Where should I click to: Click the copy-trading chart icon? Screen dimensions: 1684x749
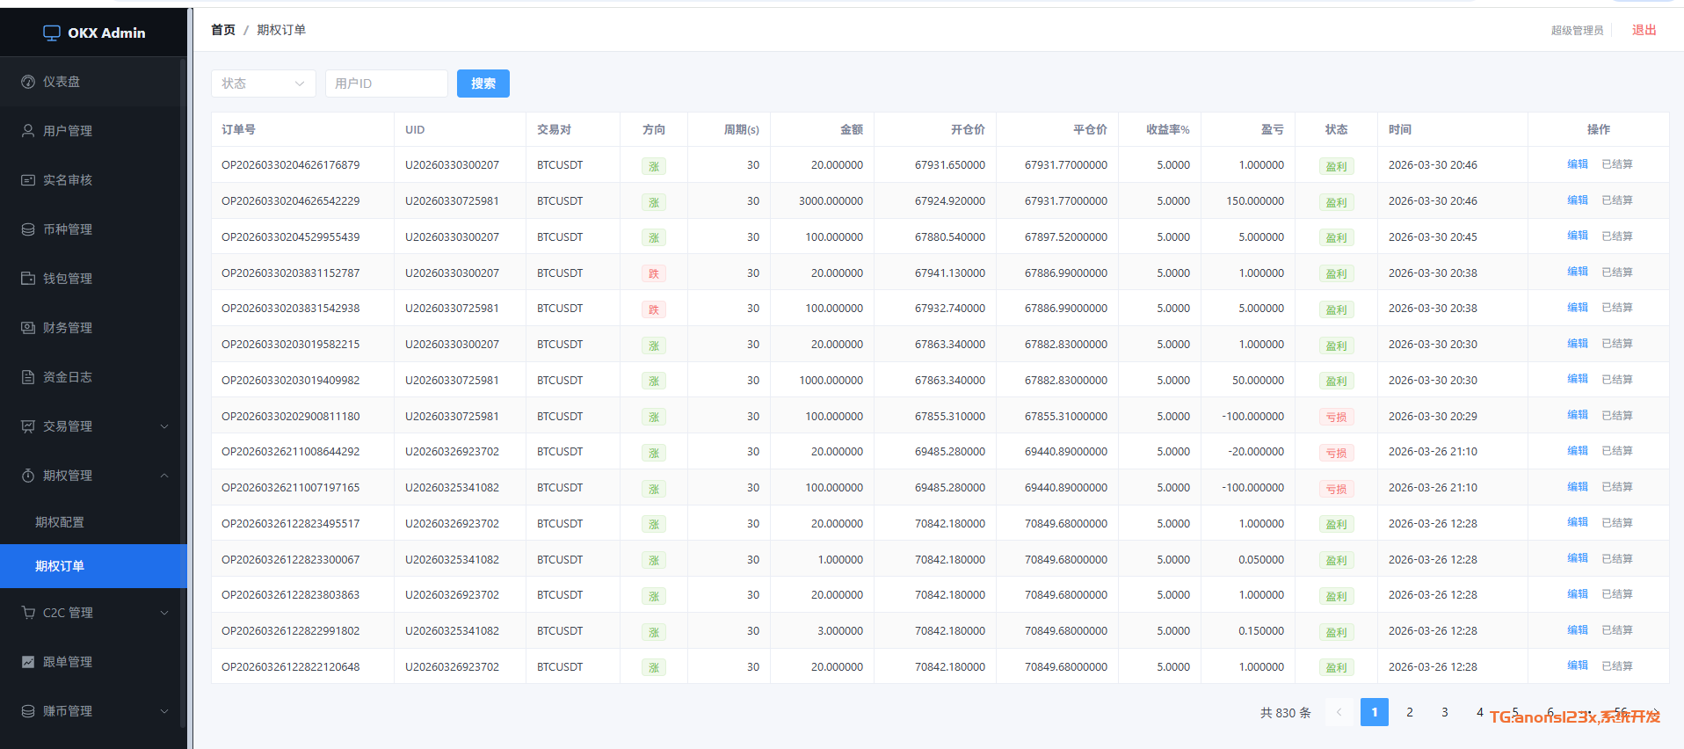click(28, 662)
